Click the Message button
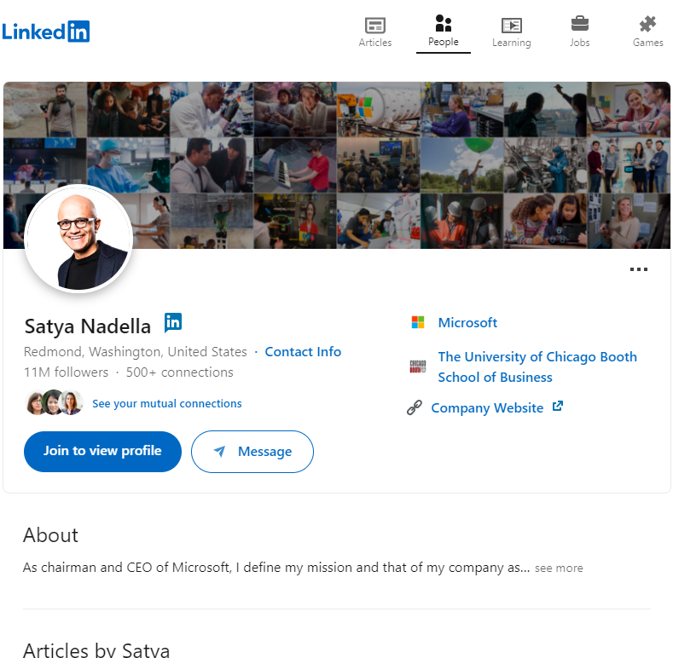Viewport: 673px width, 658px height. click(252, 452)
